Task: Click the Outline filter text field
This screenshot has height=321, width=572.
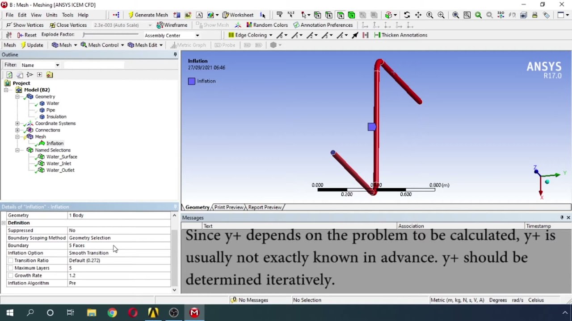Action: tap(94, 65)
